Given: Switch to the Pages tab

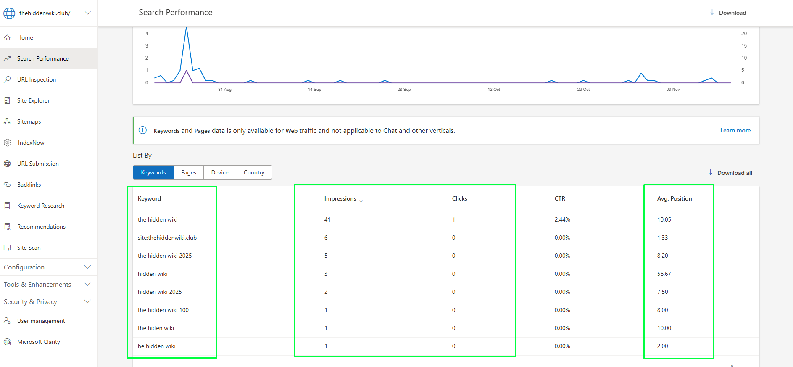Looking at the screenshot, I should [x=188, y=172].
